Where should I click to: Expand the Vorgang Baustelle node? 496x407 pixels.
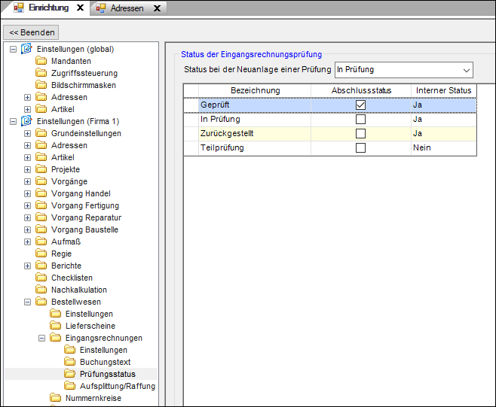(28, 230)
